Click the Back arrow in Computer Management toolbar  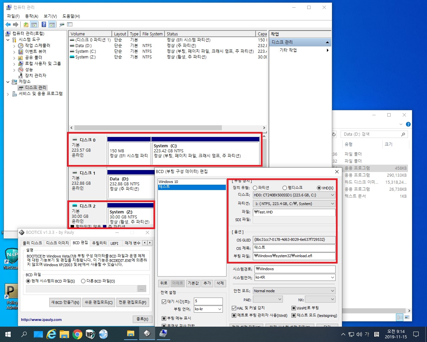coord(8,24)
